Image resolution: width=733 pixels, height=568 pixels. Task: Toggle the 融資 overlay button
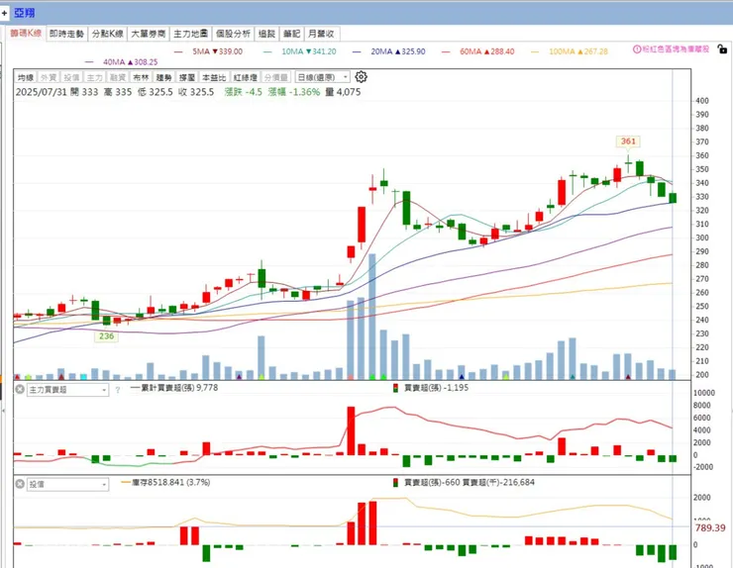[x=117, y=77]
